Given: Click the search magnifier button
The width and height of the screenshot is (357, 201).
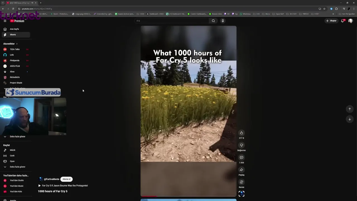Looking at the screenshot, I should (x=213, y=21).
